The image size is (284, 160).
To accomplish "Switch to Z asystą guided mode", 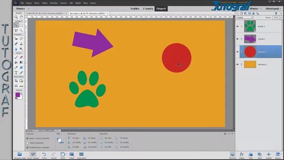I will click(148, 8).
